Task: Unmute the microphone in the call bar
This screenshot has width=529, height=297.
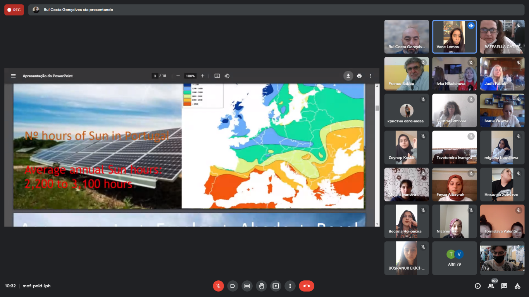Action: click(x=218, y=286)
